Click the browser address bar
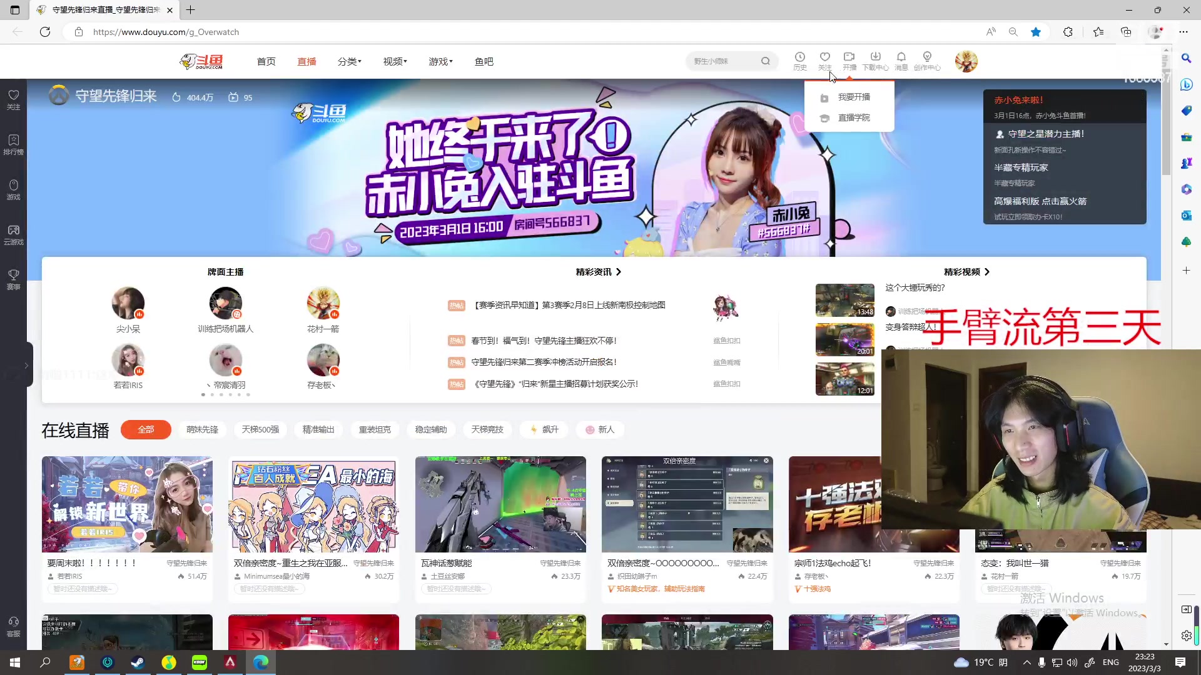This screenshot has height=675, width=1201. [x=525, y=32]
